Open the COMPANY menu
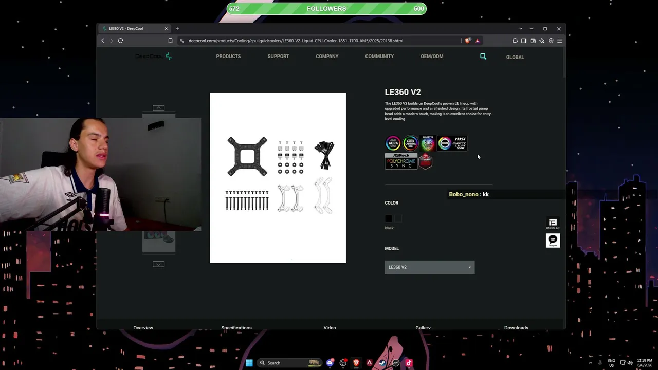The height and width of the screenshot is (370, 658). pos(327,57)
